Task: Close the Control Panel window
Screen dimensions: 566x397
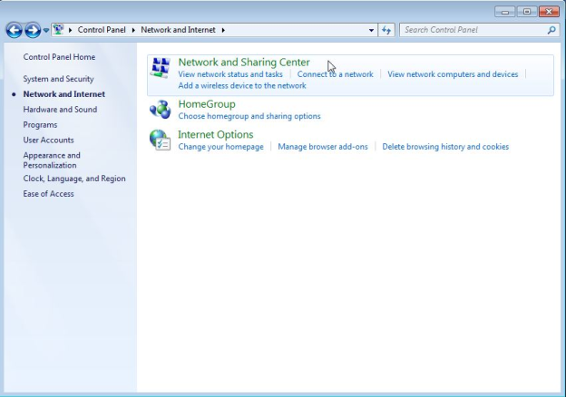Action: coord(549,12)
